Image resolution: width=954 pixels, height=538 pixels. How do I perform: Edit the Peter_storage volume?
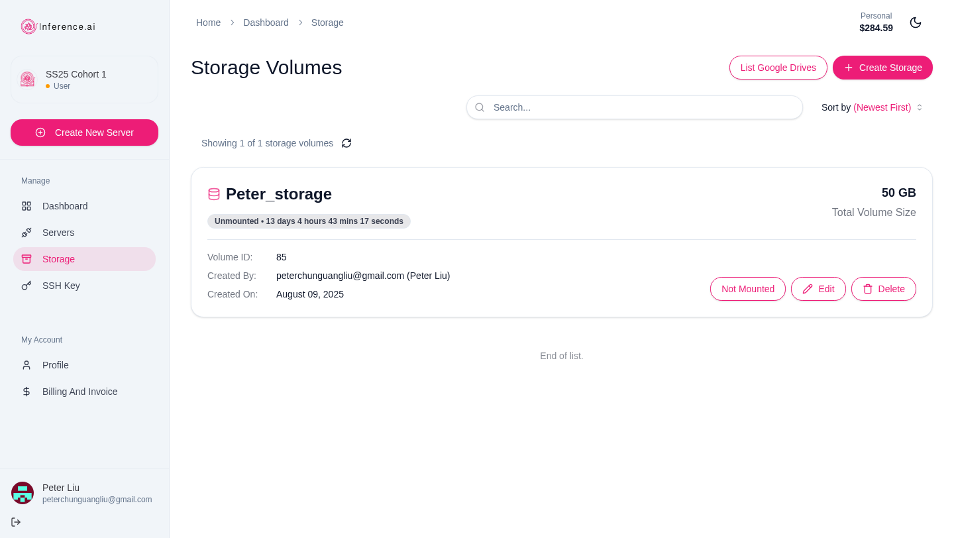[818, 289]
